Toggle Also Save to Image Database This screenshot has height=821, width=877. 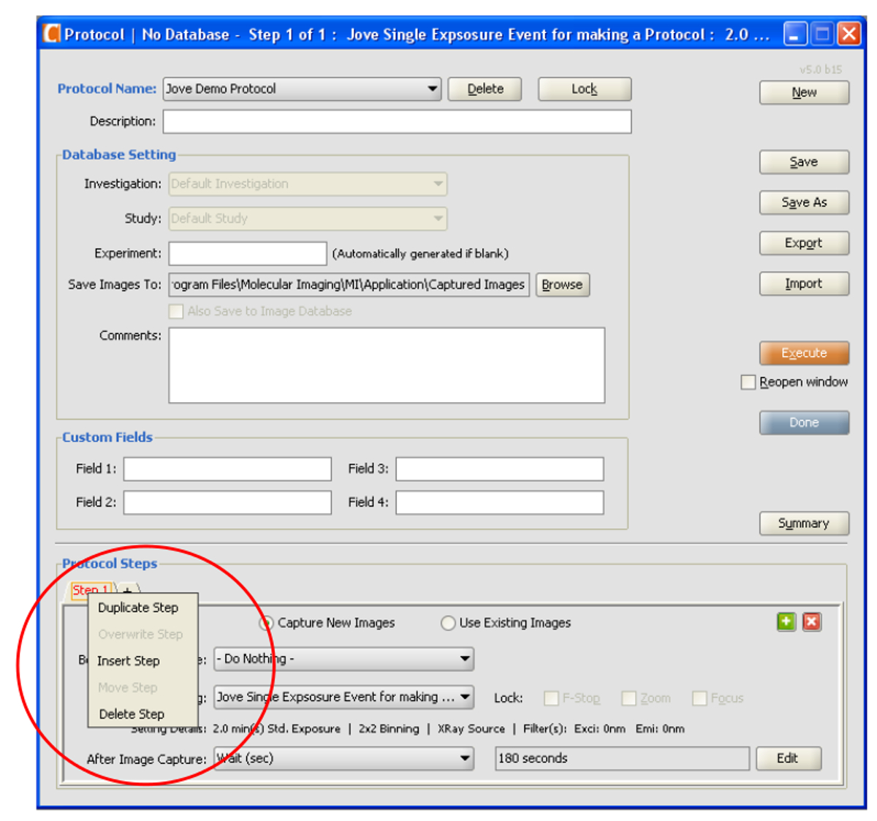176,311
